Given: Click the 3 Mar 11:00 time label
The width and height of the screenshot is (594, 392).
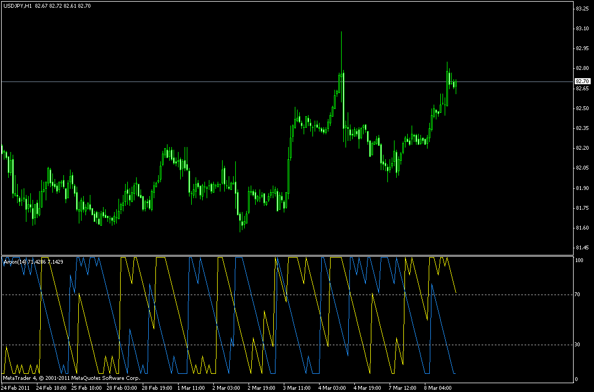Looking at the screenshot, I should 297,388.
